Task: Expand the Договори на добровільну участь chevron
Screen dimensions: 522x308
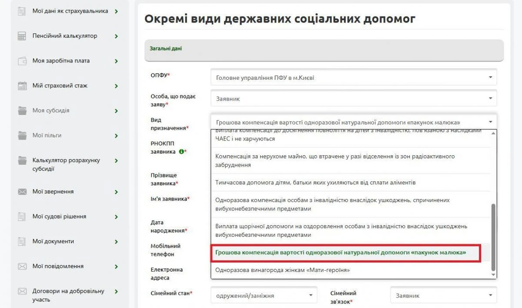Action: pos(117,292)
